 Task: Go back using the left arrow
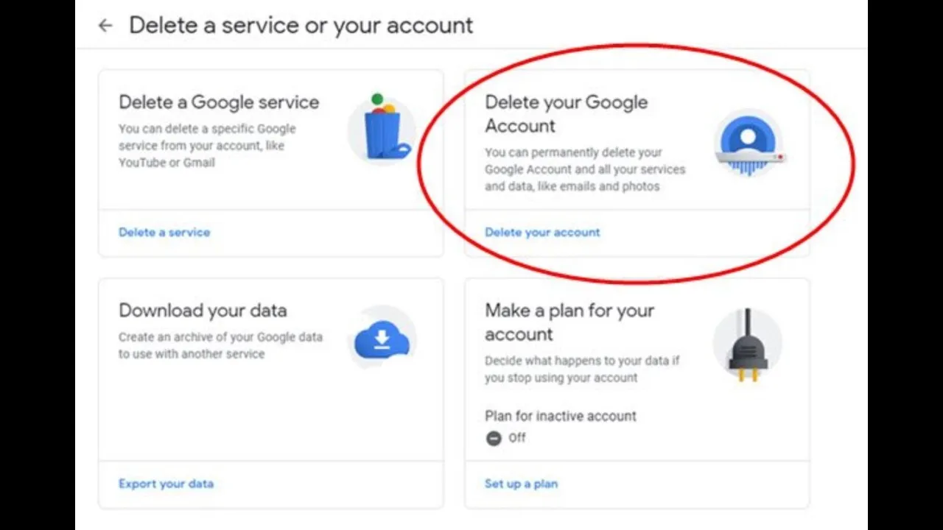105,26
